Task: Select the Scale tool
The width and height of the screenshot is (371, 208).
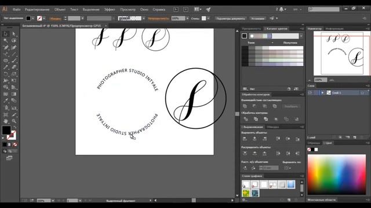Action: pyautogui.click(x=14, y=74)
